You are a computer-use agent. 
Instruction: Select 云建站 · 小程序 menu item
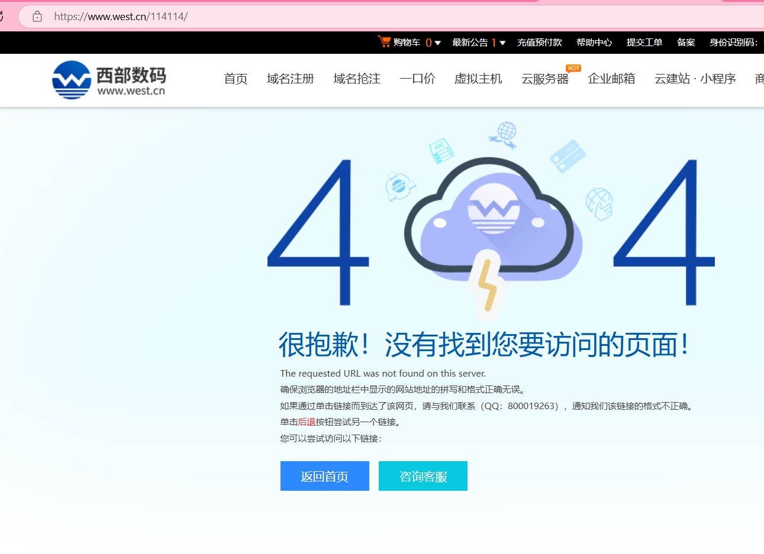(x=695, y=79)
